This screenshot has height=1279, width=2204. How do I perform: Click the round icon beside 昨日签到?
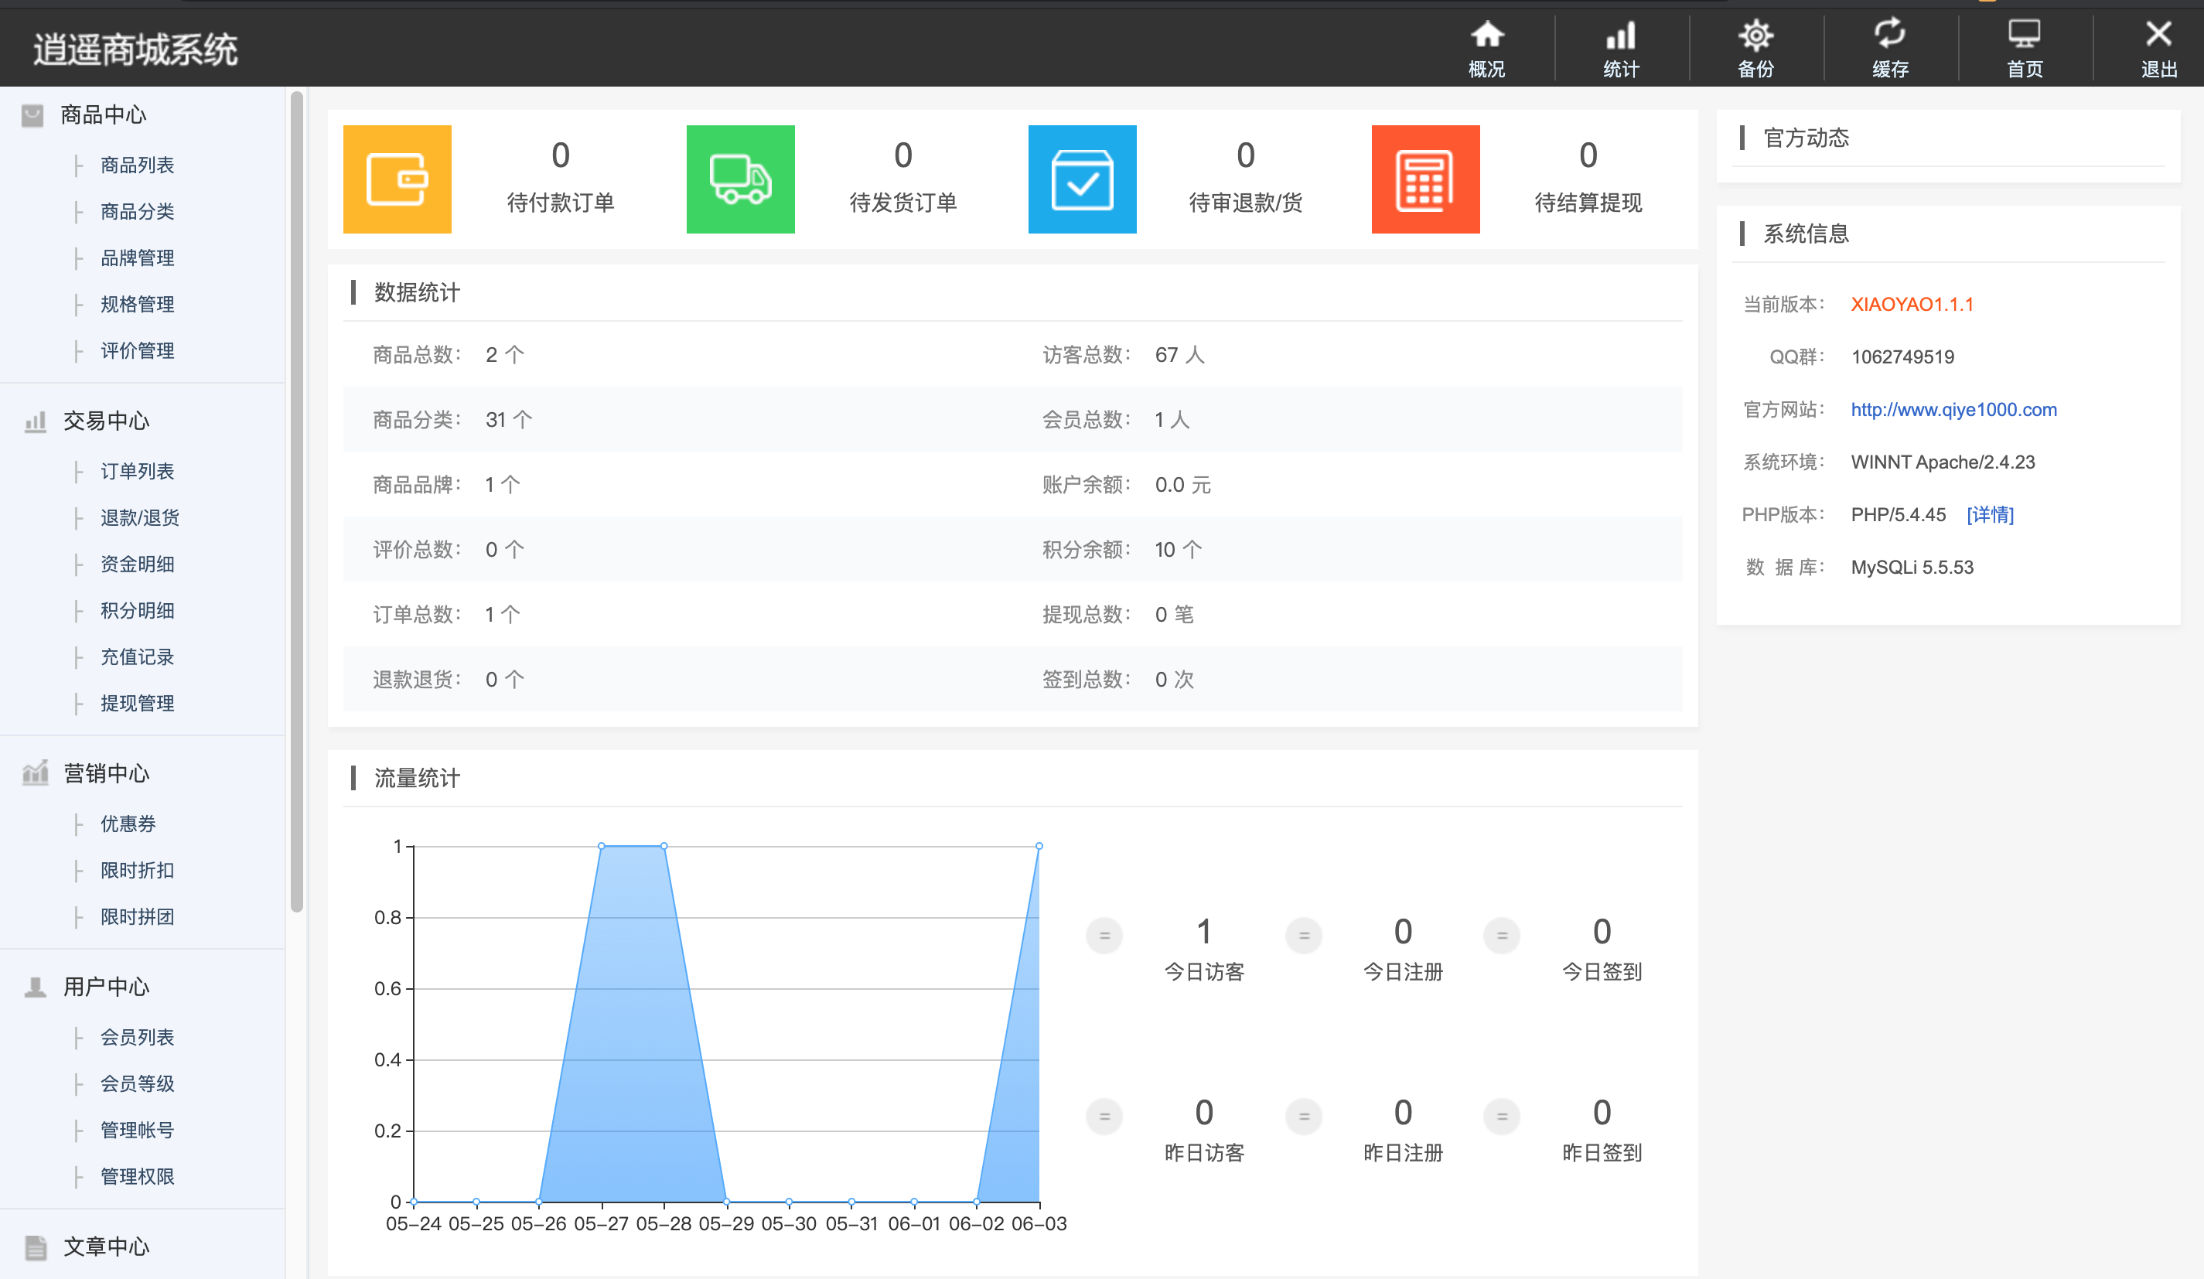coord(1502,1117)
